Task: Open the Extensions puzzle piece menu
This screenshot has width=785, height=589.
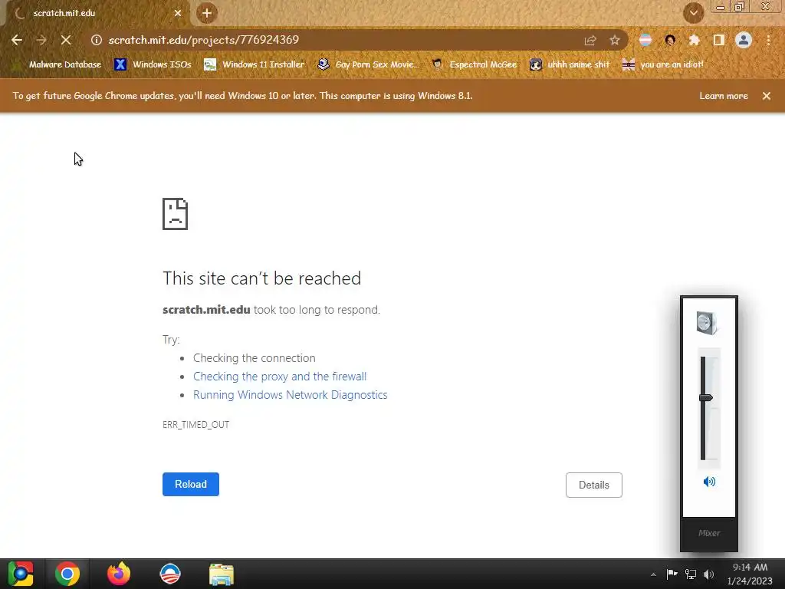Action: [x=695, y=40]
